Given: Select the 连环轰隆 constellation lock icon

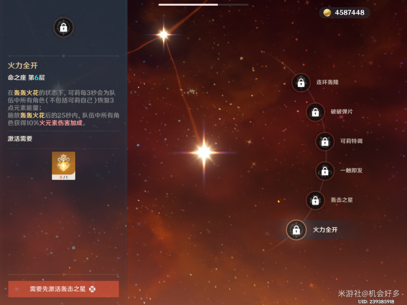Looking at the screenshot, I should [x=301, y=83].
